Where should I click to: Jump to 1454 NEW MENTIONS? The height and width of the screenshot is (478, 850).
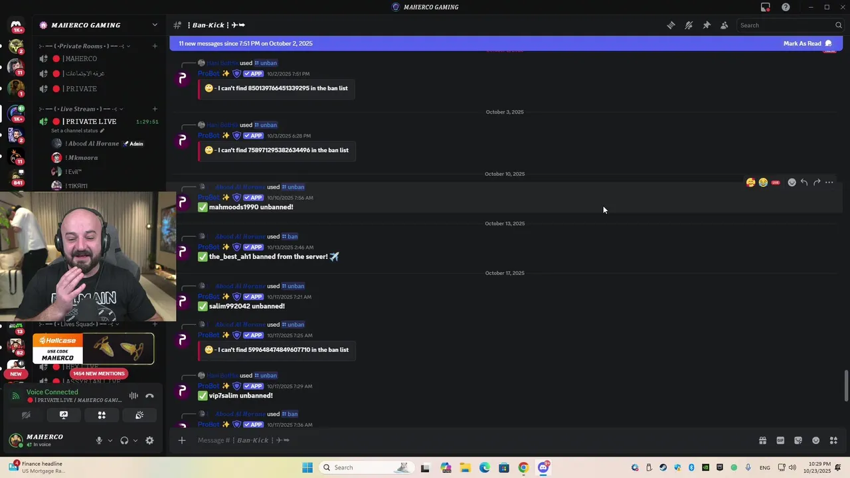(x=98, y=374)
